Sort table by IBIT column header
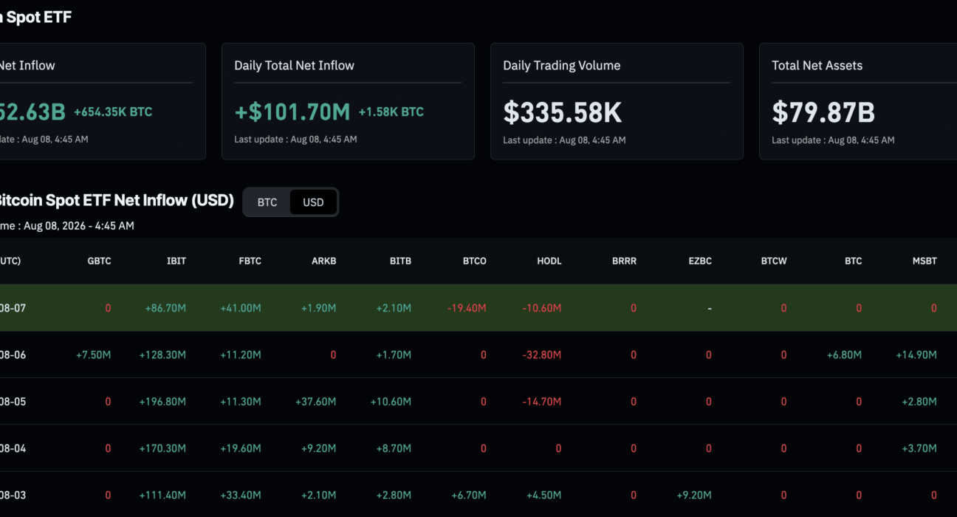This screenshot has height=517, width=957. [176, 261]
